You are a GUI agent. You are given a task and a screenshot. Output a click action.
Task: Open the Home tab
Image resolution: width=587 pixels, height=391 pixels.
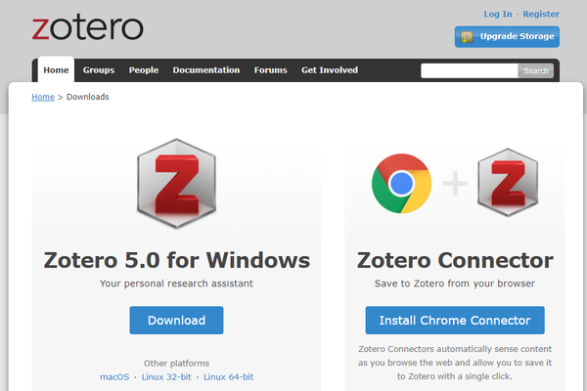pyautogui.click(x=56, y=70)
